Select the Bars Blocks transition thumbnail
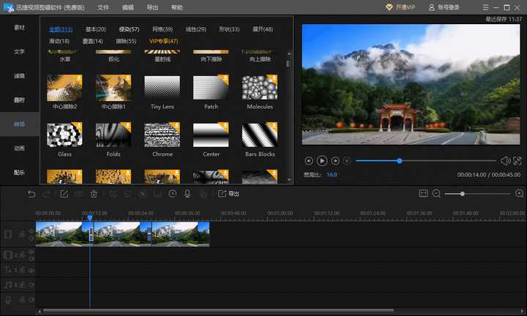The image size is (527, 316). pos(259,135)
